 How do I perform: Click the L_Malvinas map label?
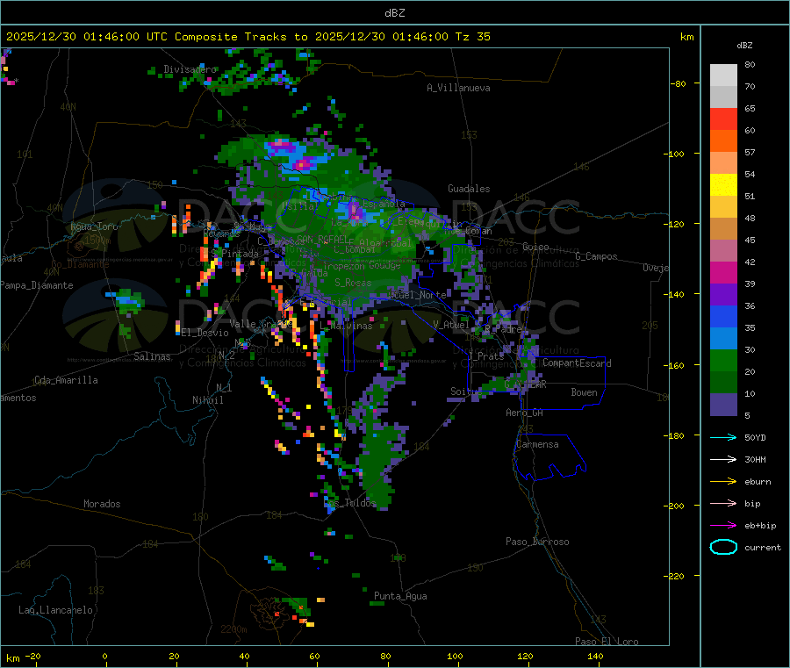click(346, 326)
